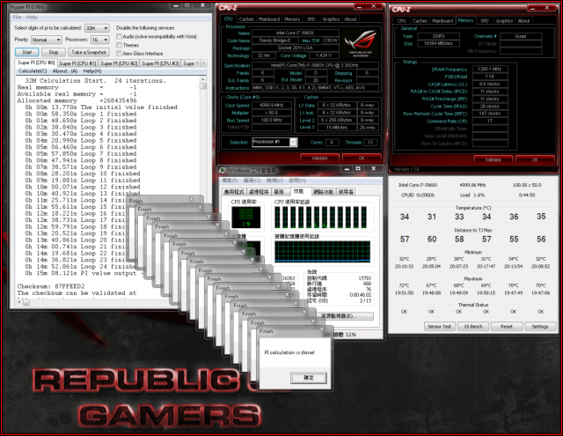Switch to CPU tab in right CPU-Z
Screen dimensions: 563x436
(x=401, y=21)
